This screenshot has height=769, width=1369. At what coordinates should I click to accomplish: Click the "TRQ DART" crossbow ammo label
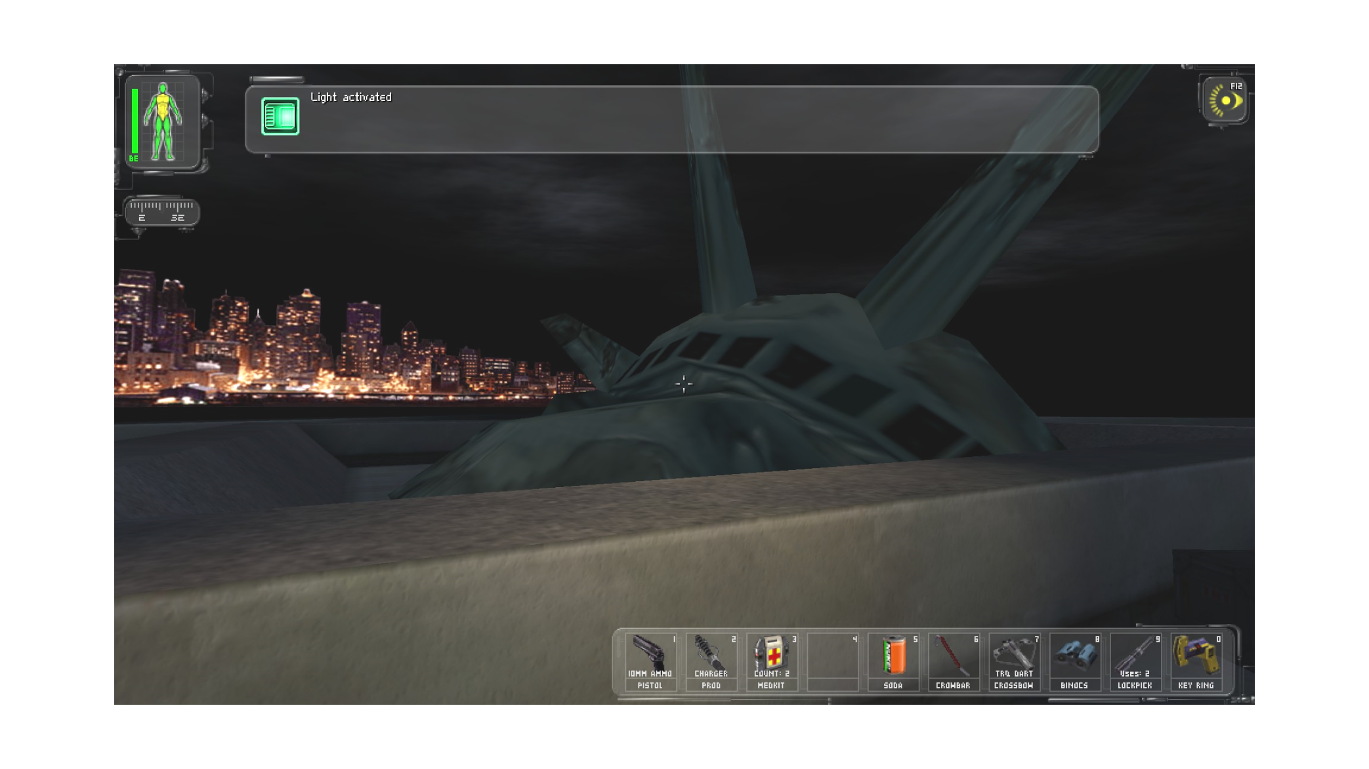pyautogui.click(x=1014, y=673)
